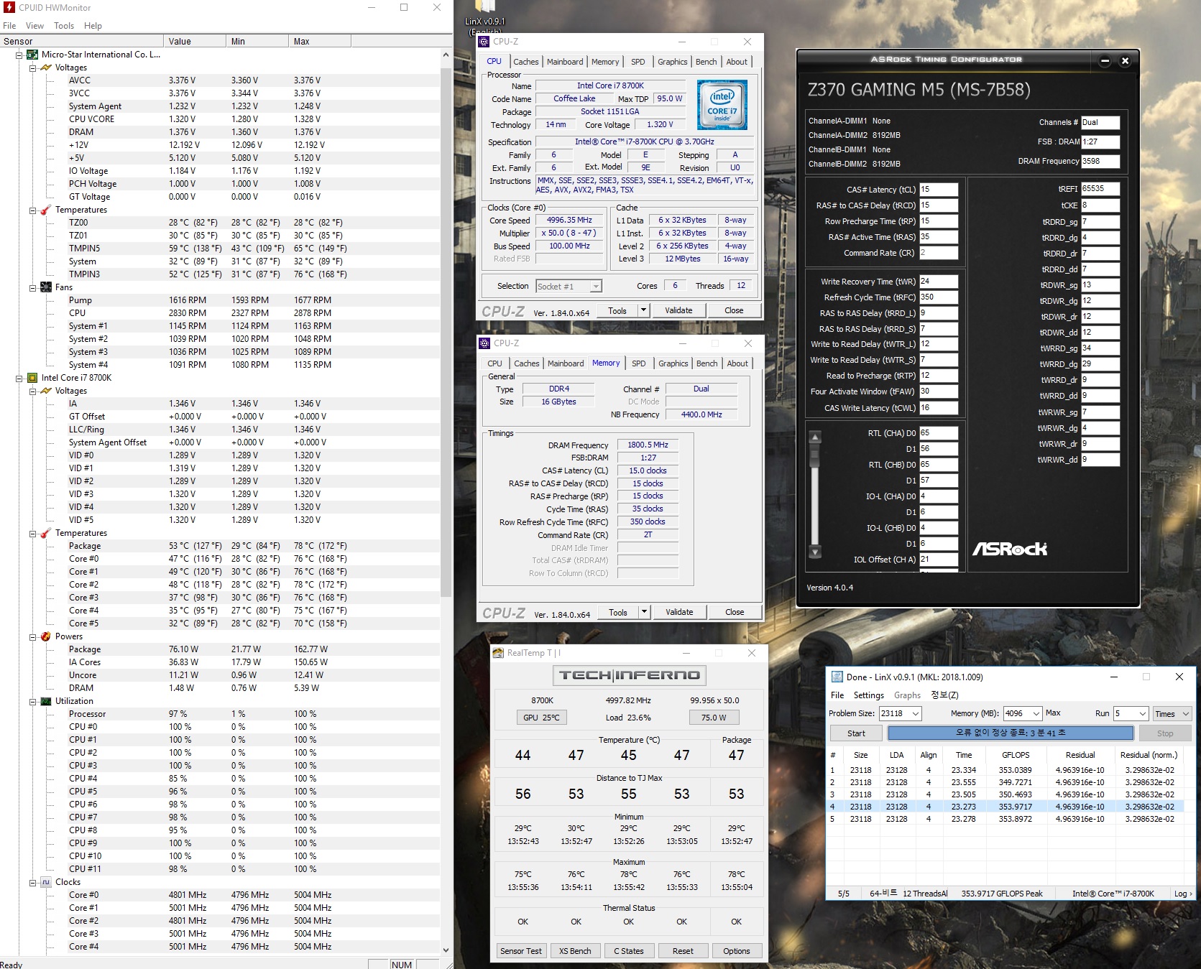Switch to SPD tab in CPU-Z memory window
Image resolution: width=1201 pixels, height=969 pixels.
click(639, 363)
